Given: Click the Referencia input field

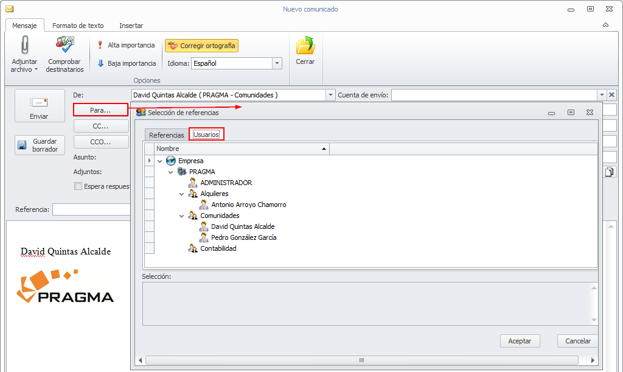Looking at the screenshot, I should pyautogui.click(x=92, y=209).
